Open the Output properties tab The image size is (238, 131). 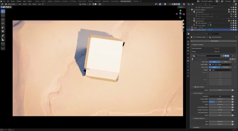pyautogui.click(x=188, y=44)
